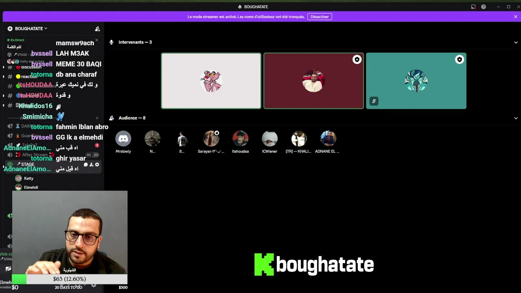The width and height of the screenshot is (521, 293).
Task: Collapse the Intervenants section chevron
Action: [516, 42]
